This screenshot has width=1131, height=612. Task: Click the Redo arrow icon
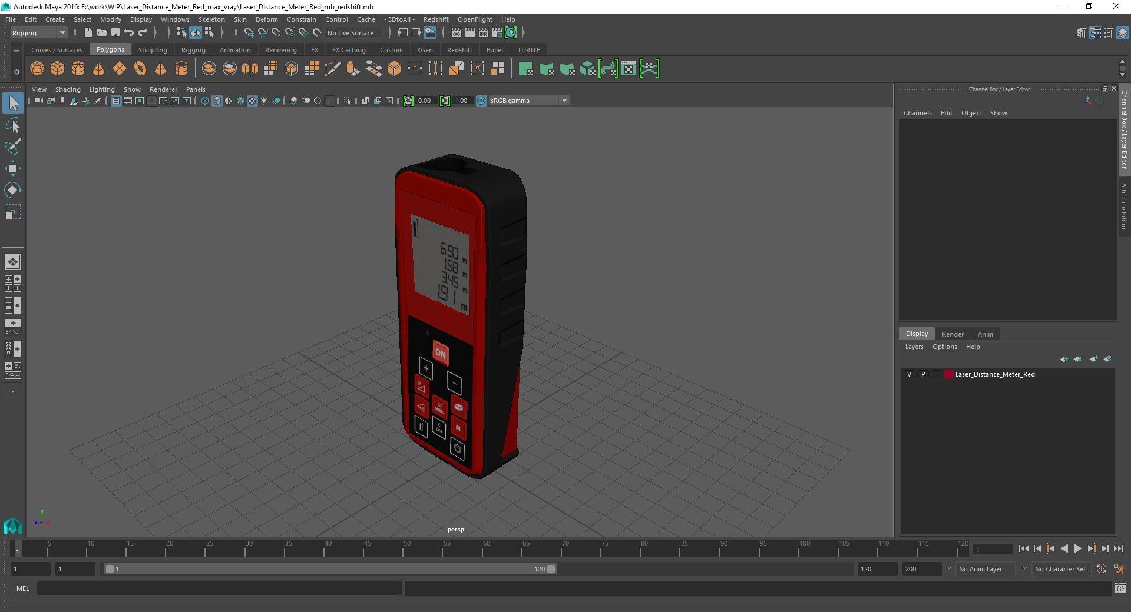[143, 33]
